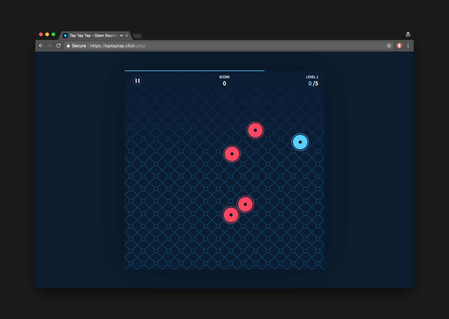The height and width of the screenshot is (319, 449).
Task: Tap the red circle near the middle left
Action: coord(232,154)
